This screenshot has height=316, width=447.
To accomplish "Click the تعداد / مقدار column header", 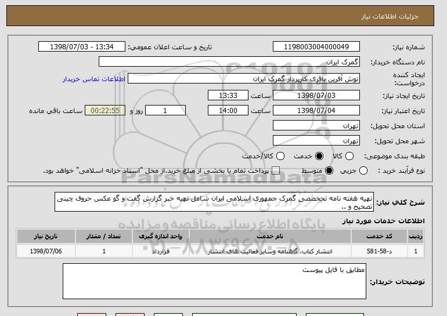I will 103,237.
